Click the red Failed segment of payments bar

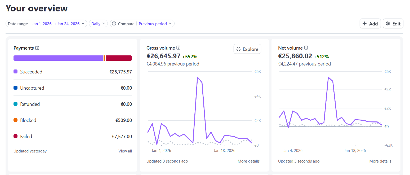(x=119, y=58)
